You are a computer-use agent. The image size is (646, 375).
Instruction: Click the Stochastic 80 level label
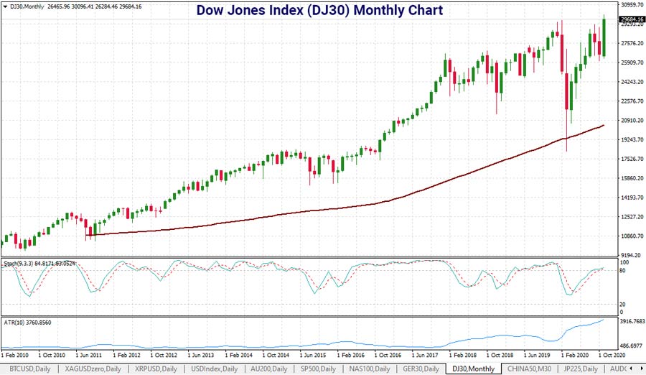622,271
